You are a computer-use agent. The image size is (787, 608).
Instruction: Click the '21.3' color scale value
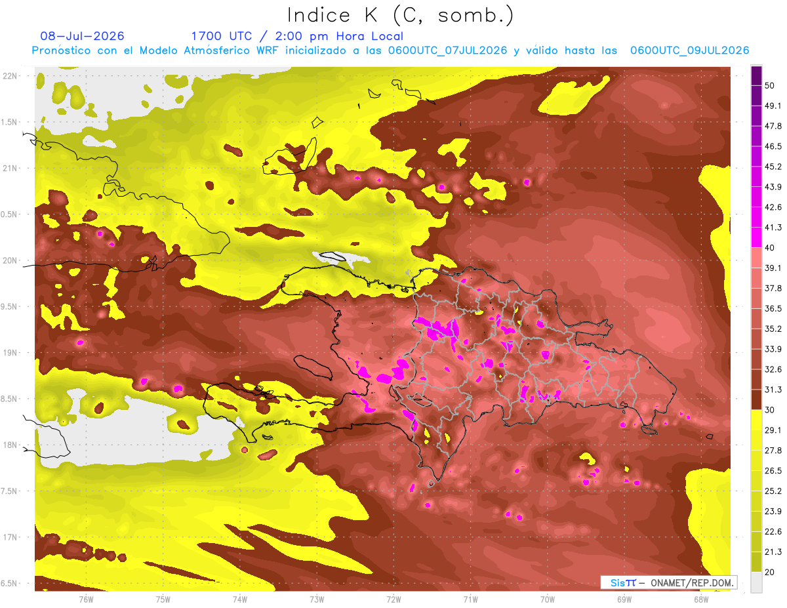coord(773,552)
